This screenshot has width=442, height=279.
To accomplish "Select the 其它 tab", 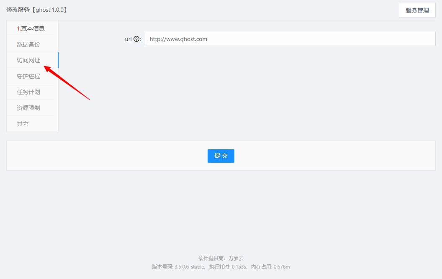I will (x=23, y=124).
